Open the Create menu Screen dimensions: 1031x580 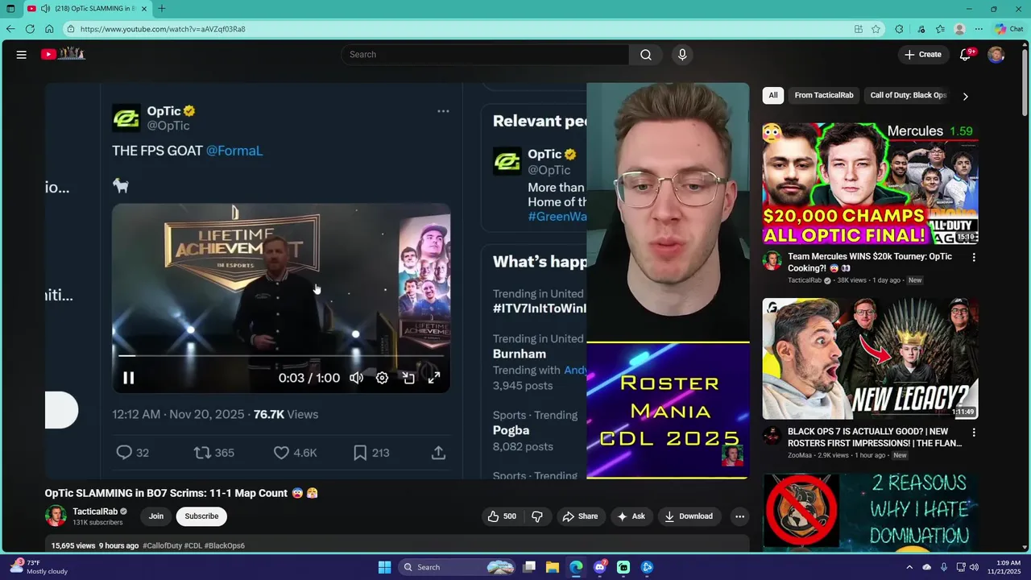coord(922,55)
